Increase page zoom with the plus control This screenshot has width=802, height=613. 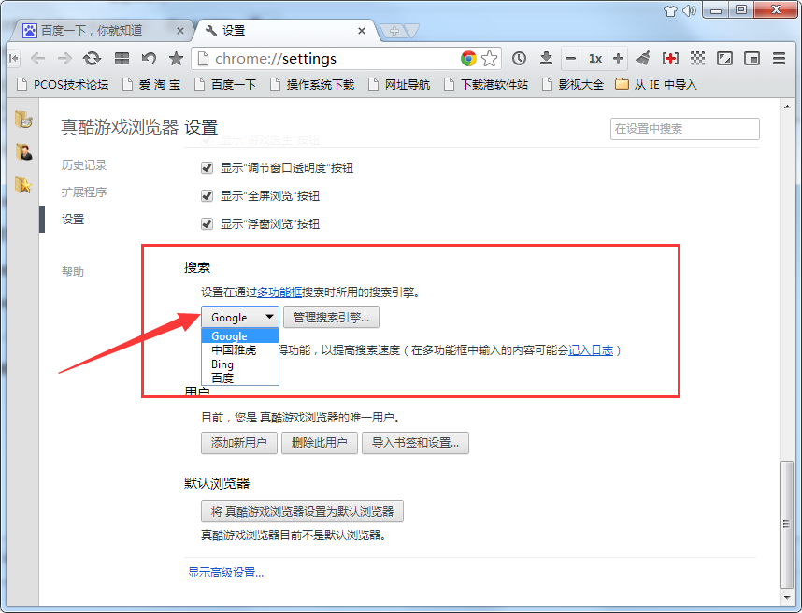620,58
